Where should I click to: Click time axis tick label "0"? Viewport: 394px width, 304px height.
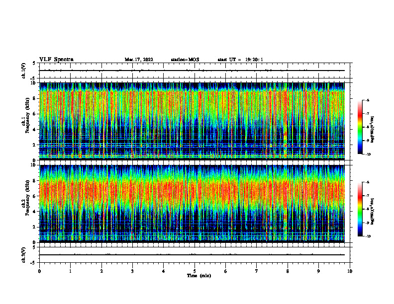click(x=39, y=271)
